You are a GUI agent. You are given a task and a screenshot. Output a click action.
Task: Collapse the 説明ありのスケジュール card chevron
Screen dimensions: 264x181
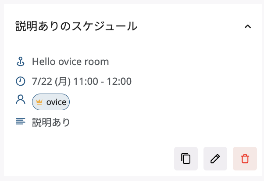click(x=247, y=26)
